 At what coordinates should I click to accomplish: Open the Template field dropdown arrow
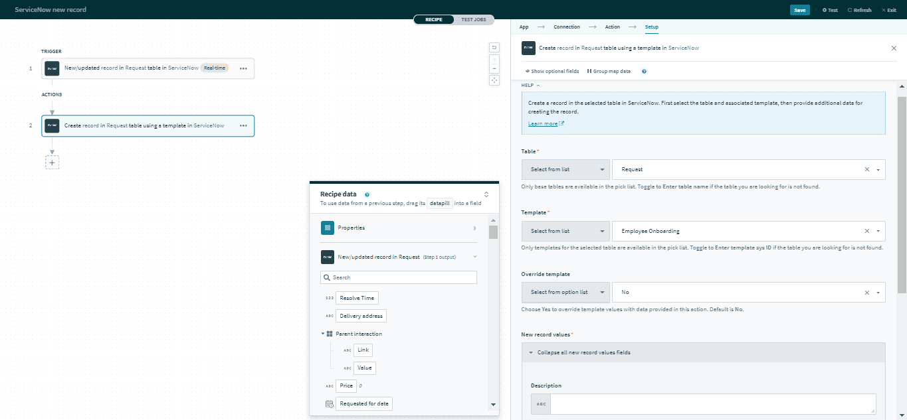click(878, 231)
